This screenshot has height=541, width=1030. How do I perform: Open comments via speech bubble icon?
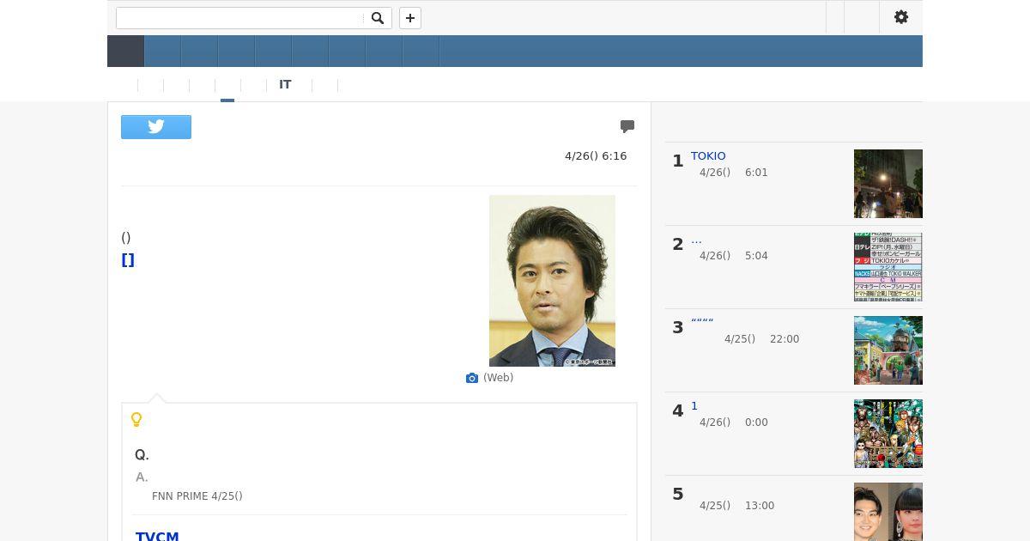(x=627, y=126)
